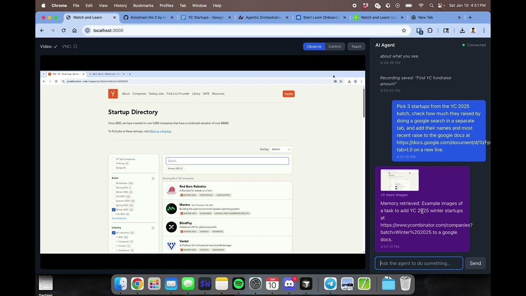Switch to the YC Startups Google tab
The image size is (526, 296).
(x=205, y=17)
